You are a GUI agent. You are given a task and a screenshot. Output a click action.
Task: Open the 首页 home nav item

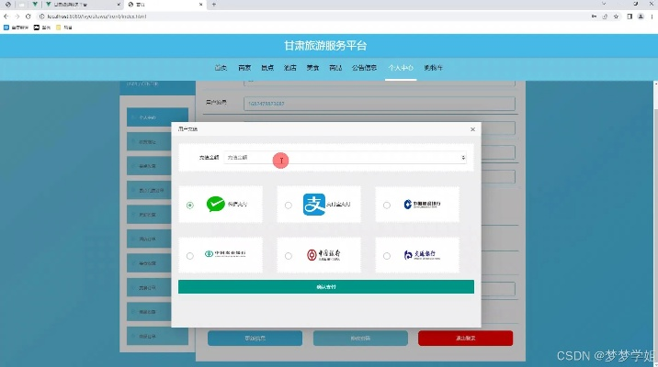[x=221, y=68]
